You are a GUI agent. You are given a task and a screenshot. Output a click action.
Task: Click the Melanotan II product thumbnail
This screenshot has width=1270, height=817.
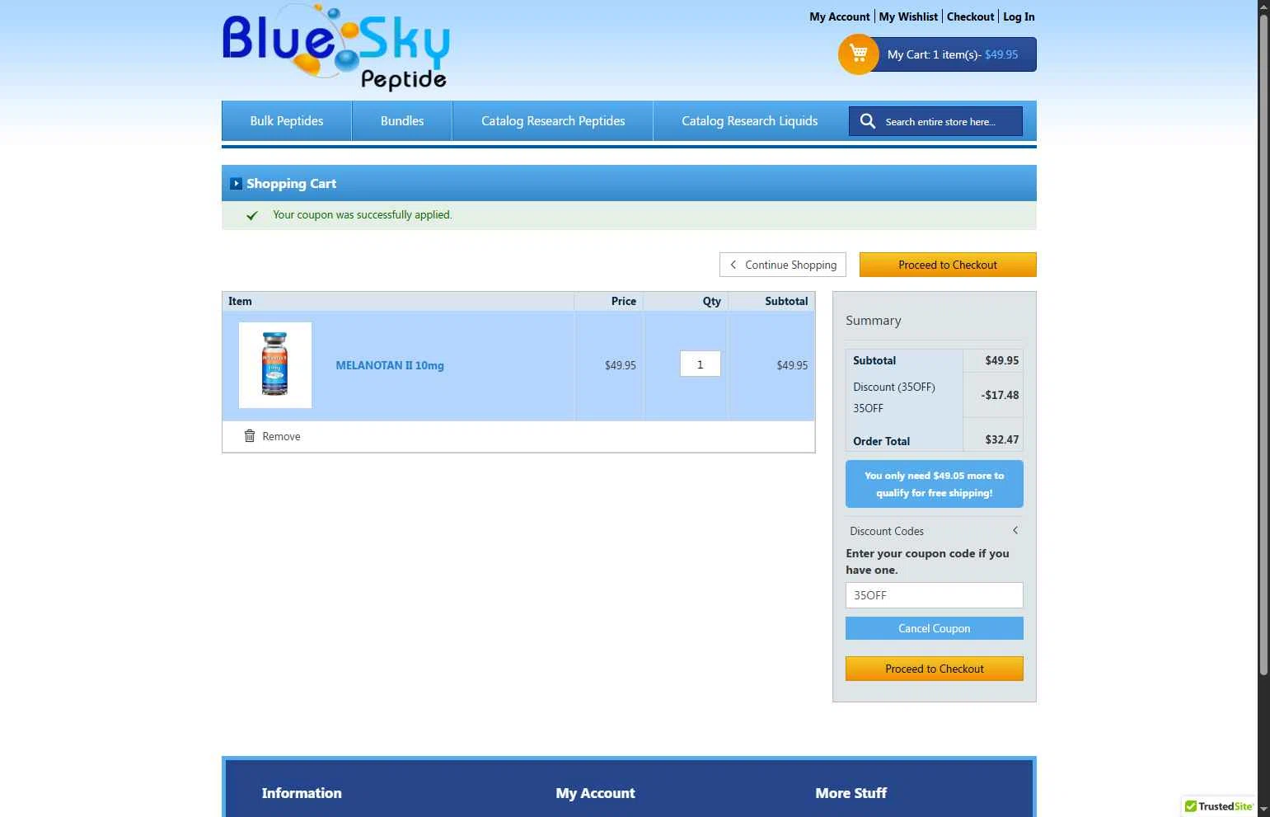(275, 365)
